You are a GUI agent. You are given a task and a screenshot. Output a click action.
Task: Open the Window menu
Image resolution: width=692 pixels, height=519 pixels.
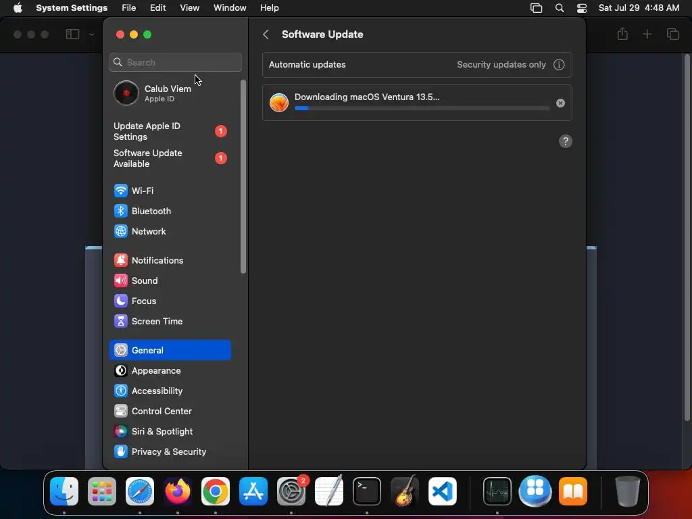pyautogui.click(x=230, y=8)
